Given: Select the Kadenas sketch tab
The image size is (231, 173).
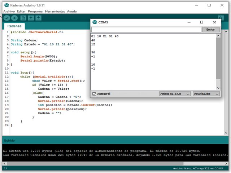Looking at the screenshot, I should tap(14, 26).
